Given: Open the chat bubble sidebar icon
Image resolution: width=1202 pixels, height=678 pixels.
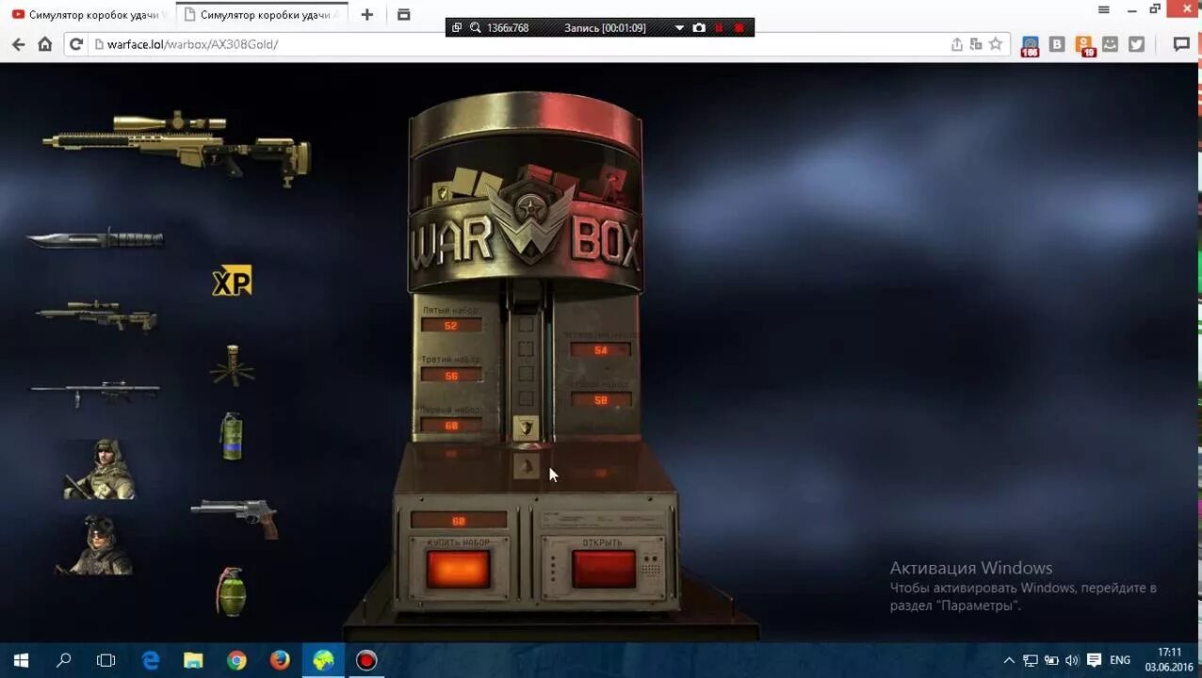Looking at the screenshot, I should [x=1181, y=44].
